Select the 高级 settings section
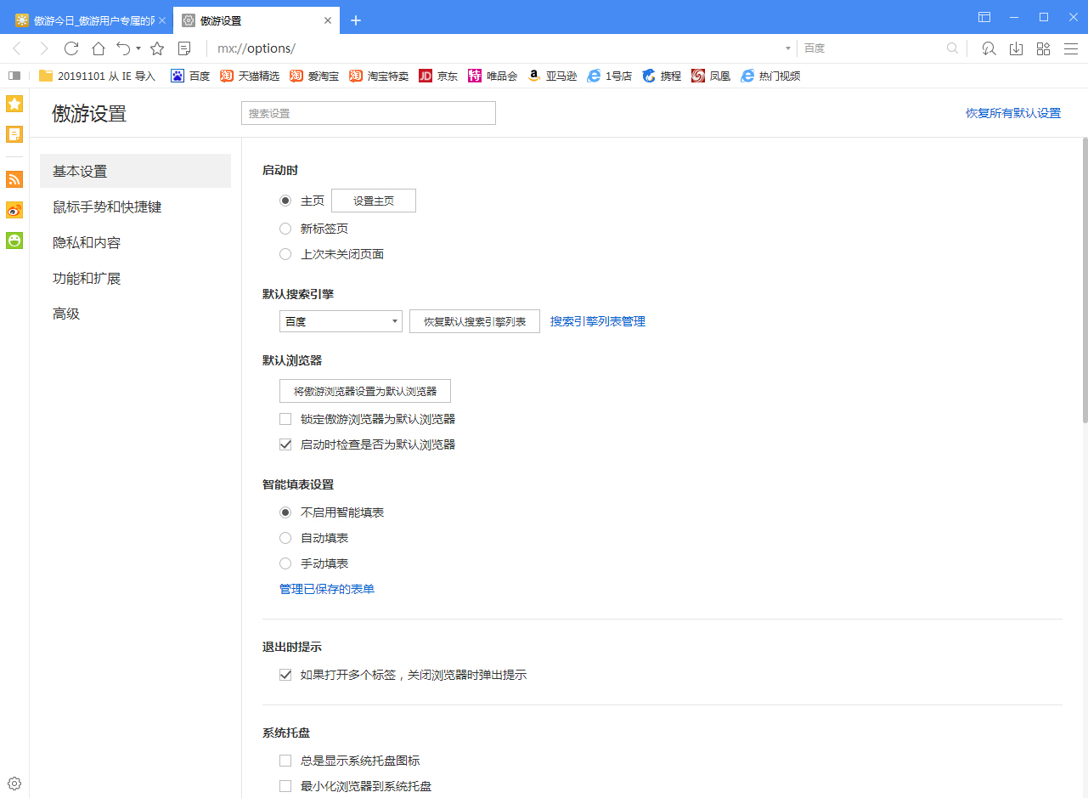The height and width of the screenshot is (798, 1088). (66, 314)
